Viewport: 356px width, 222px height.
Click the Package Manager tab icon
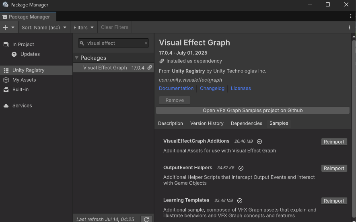[x=4, y=17]
